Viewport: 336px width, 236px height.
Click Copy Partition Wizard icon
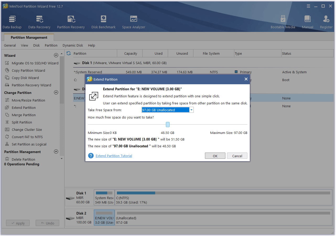7,70
